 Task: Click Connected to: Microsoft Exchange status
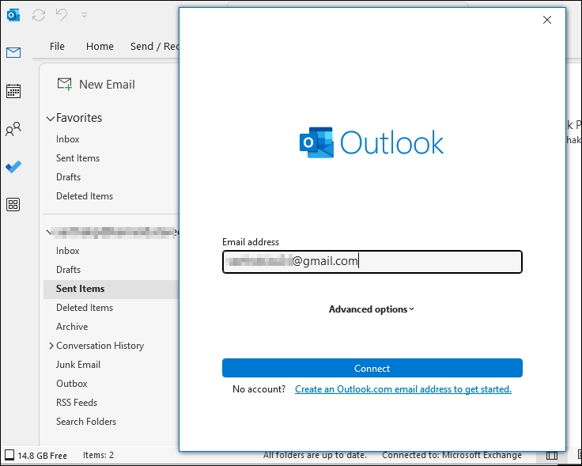tap(452, 455)
